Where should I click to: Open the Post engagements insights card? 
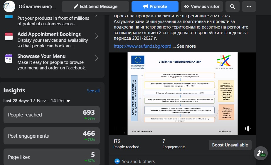click(52, 136)
